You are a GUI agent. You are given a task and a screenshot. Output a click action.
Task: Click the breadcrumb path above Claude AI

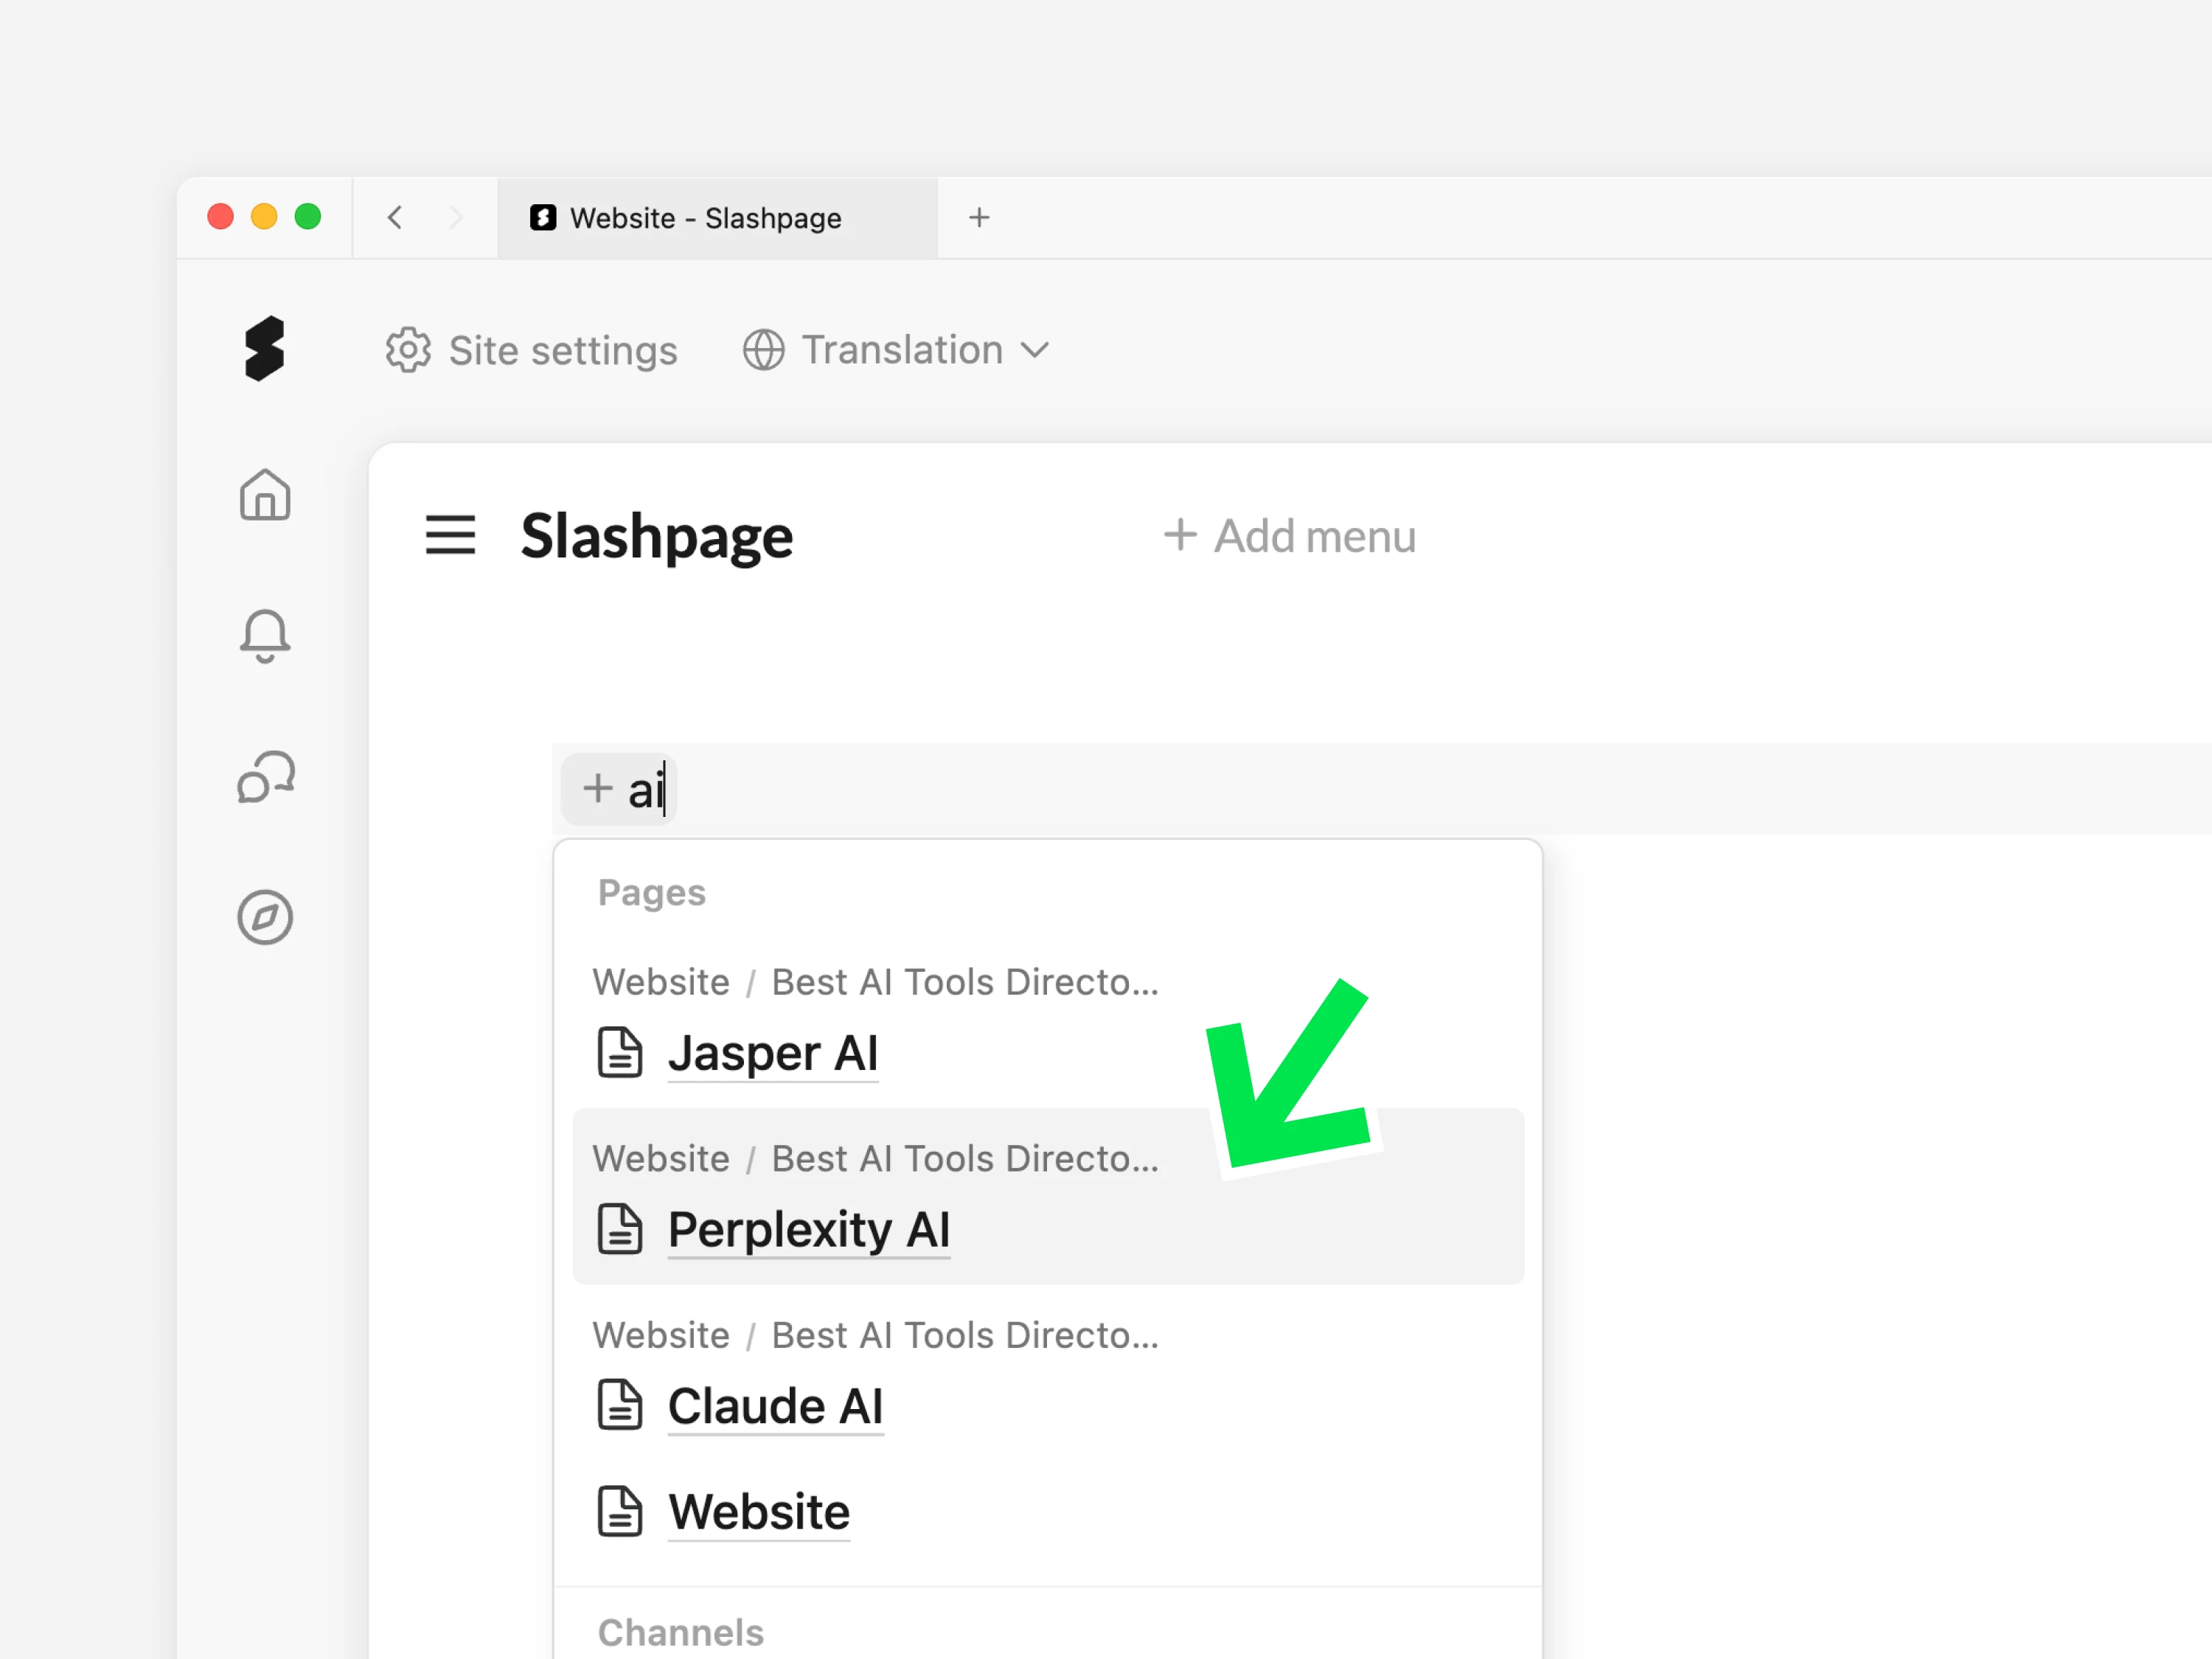click(x=876, y=1335)
